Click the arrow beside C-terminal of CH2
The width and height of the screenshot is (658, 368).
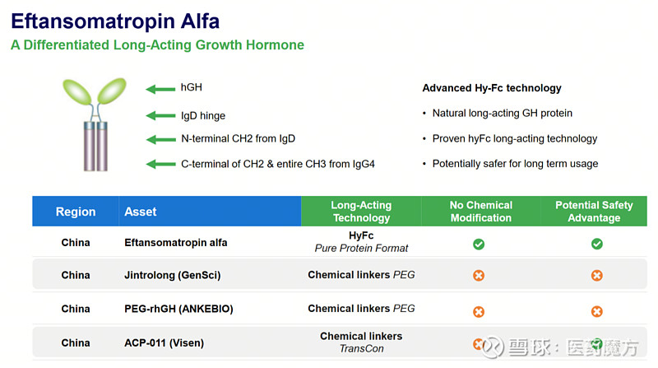point(160,164)
